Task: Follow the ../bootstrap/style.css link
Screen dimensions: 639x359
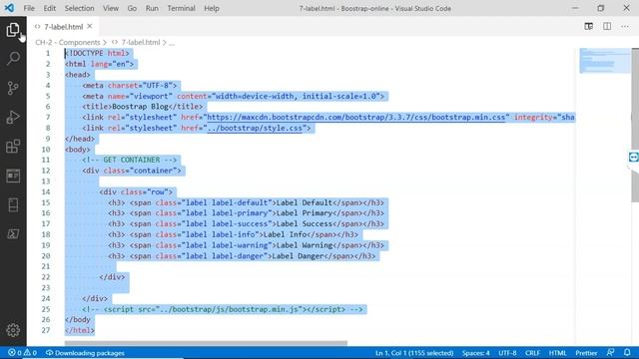Action: [x=255, y=128]
